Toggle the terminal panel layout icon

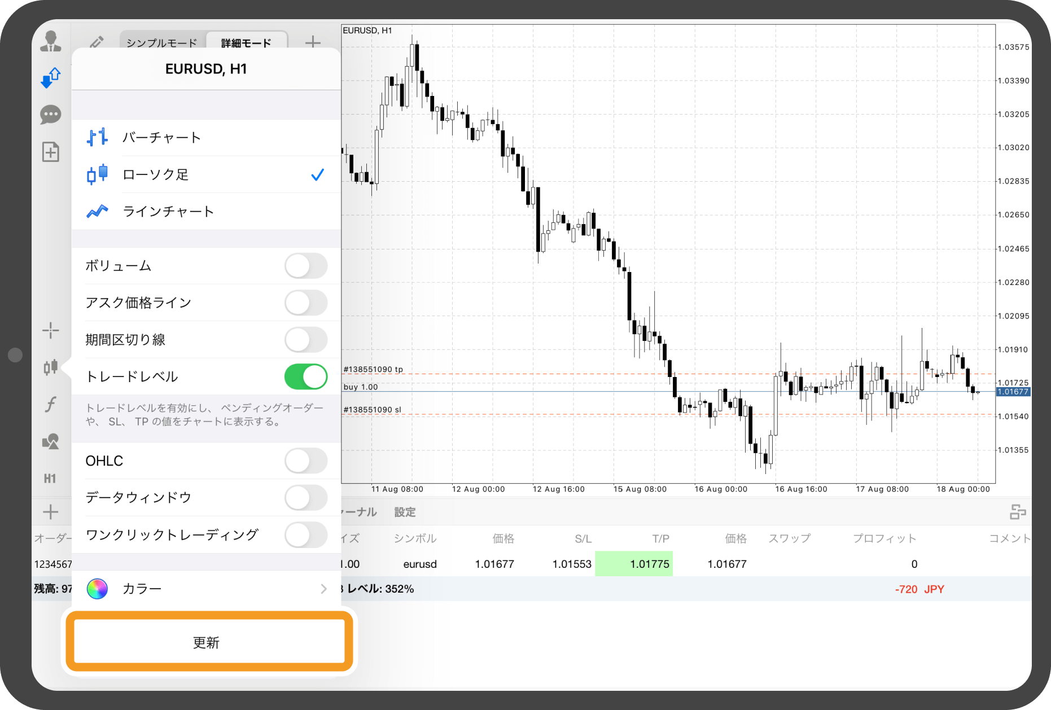click(x=1018, y=512)
